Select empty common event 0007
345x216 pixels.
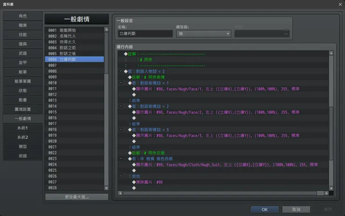coord(75,65)
